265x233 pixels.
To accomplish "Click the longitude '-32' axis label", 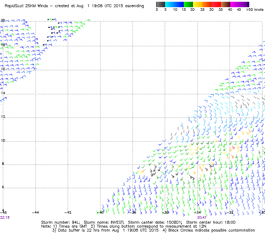I will (230, 213).
